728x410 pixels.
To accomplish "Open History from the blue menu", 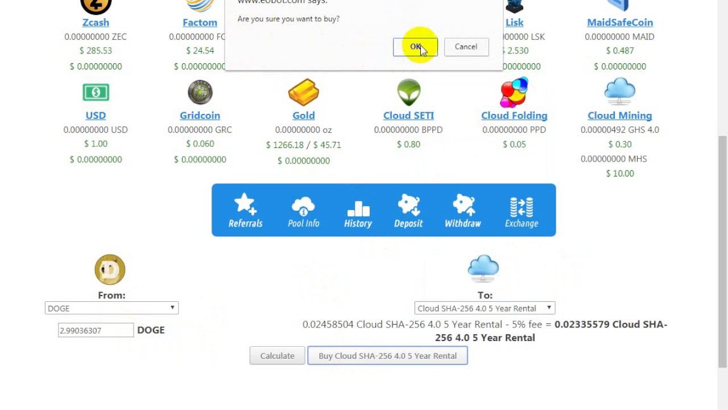I will pyautogui.click(x=358, y=213).
